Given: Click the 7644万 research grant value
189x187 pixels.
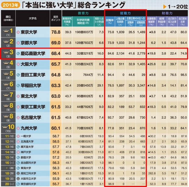Looking at the screenshot, I should coord(88,75).
